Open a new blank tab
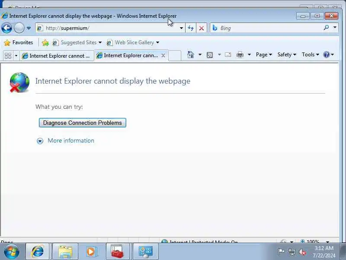The width and height of the screenshot is (346, 260). [175, 55]
